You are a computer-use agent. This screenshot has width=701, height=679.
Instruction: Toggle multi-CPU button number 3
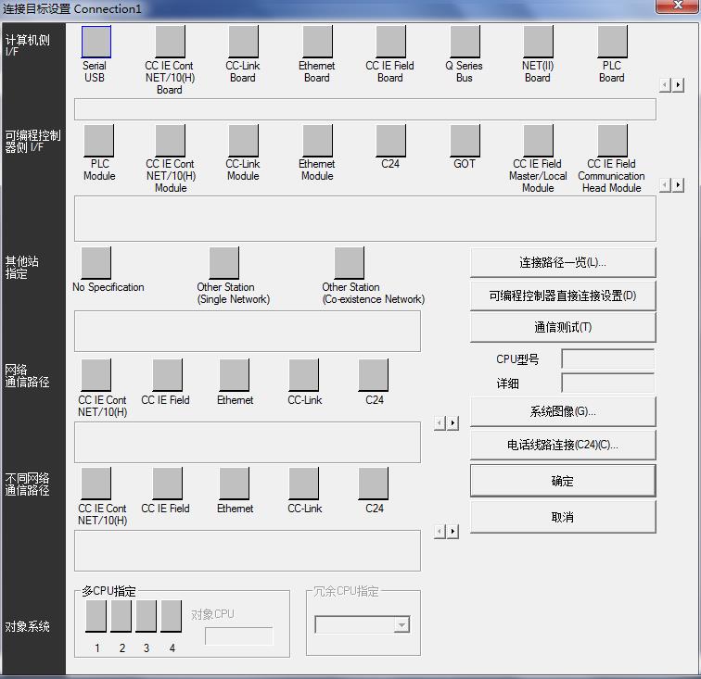[x=146, y=616]
